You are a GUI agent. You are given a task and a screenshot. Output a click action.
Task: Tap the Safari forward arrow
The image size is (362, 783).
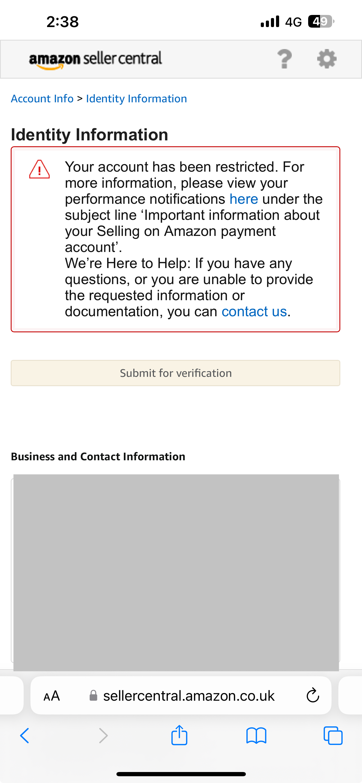click(103, 736)
